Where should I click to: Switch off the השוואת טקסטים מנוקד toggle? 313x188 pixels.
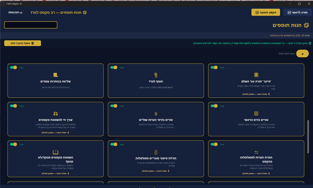tap(14, 144)
